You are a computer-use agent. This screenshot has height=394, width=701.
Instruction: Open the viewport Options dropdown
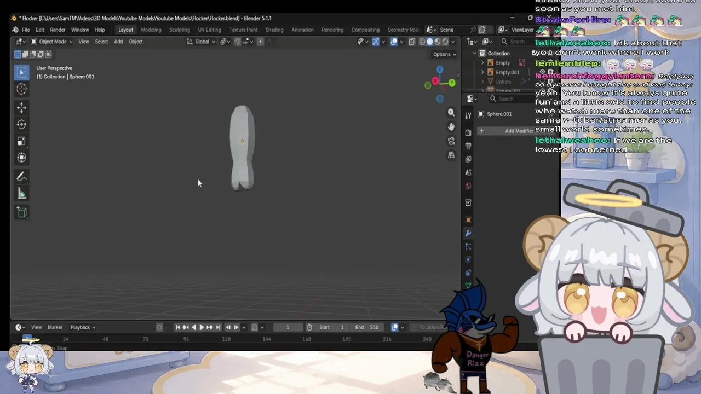tap(444, 54)
